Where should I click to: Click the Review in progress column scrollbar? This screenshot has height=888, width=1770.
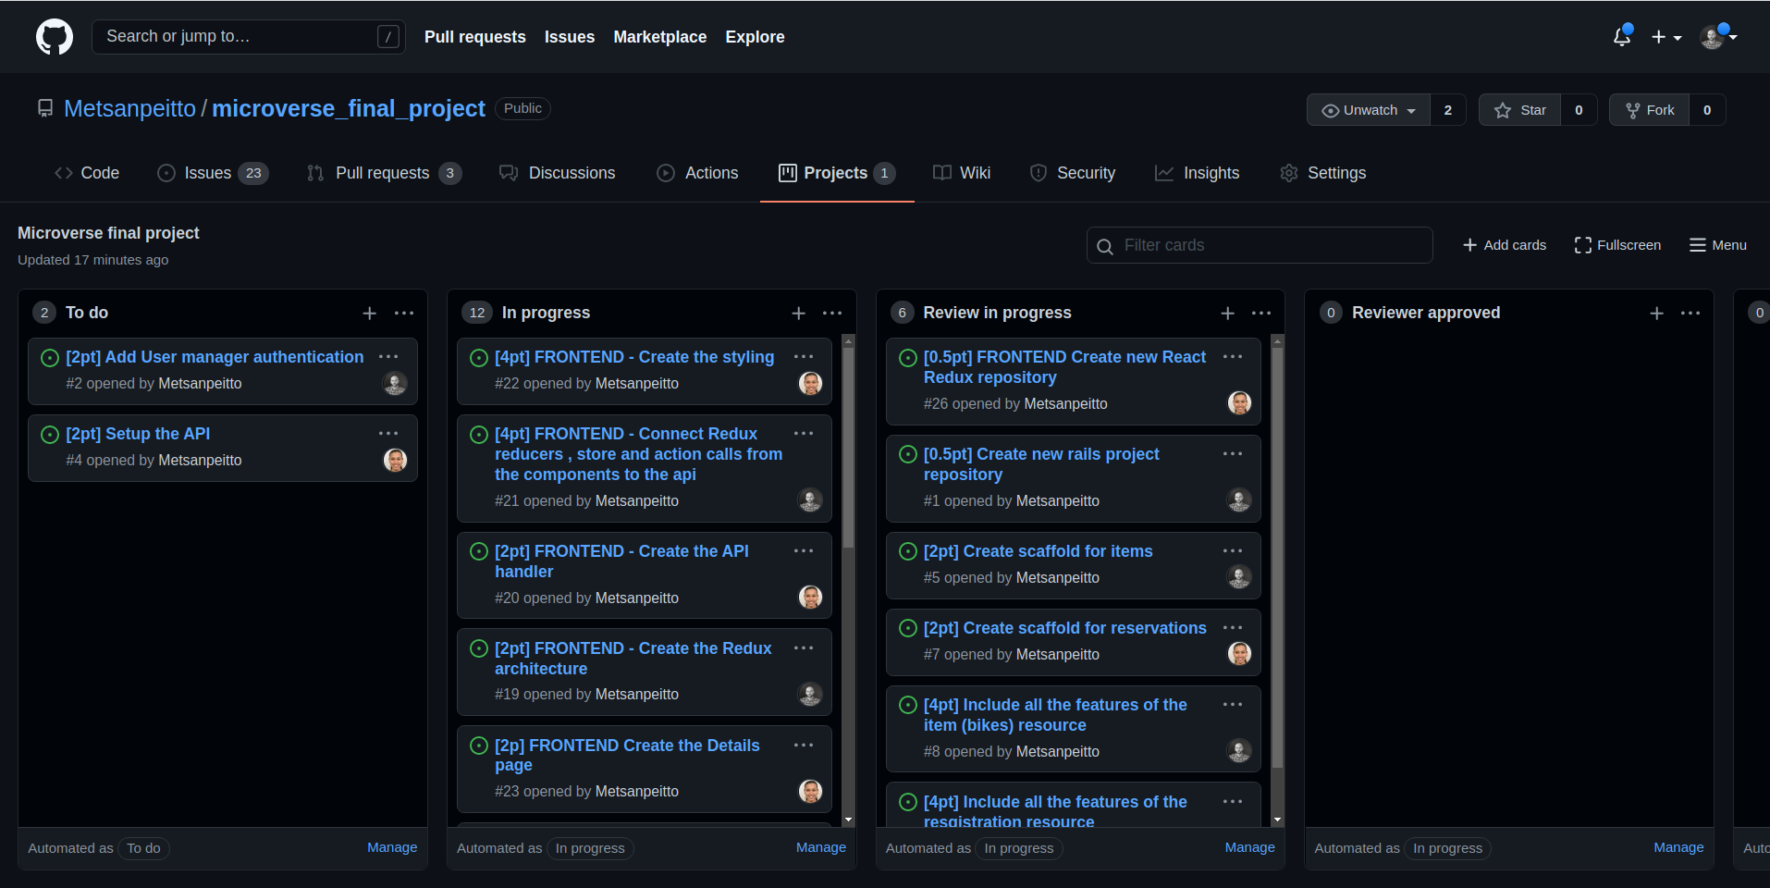(1277, 558)
